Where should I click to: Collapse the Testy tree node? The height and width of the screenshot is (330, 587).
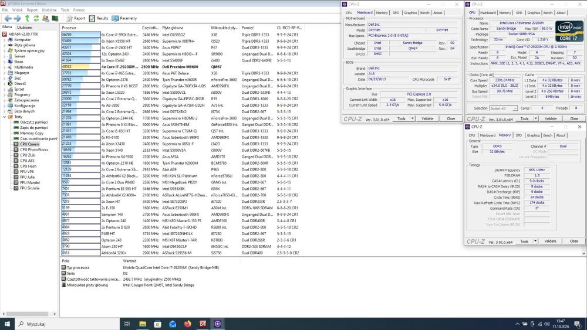(5, 117)
